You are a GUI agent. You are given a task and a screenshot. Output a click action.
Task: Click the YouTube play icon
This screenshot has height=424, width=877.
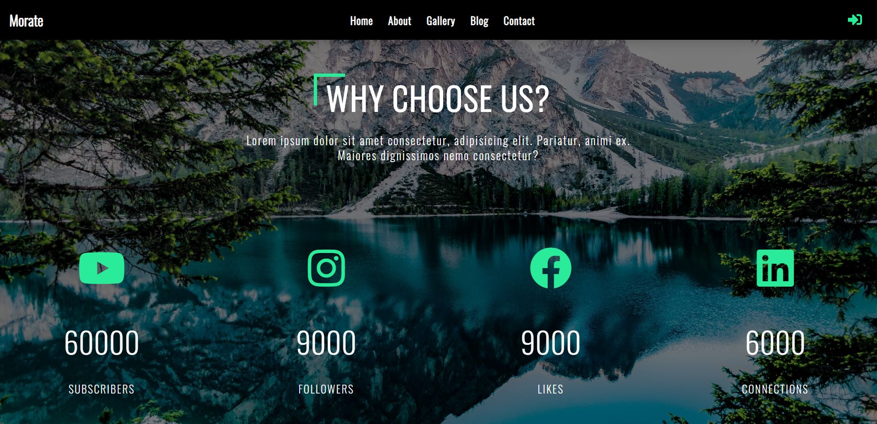102,268
